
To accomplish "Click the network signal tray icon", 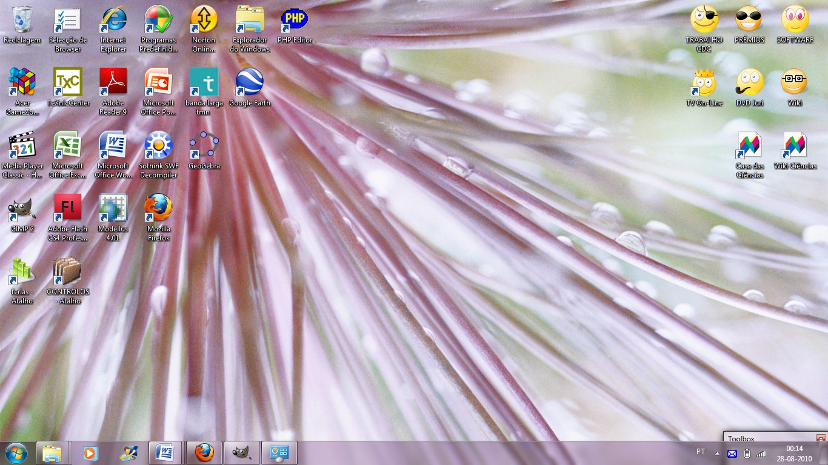I will (761, 453).
